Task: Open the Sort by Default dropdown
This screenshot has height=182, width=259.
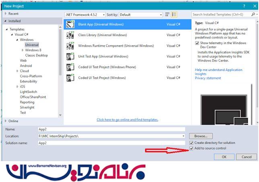Action: pos(141,15)
